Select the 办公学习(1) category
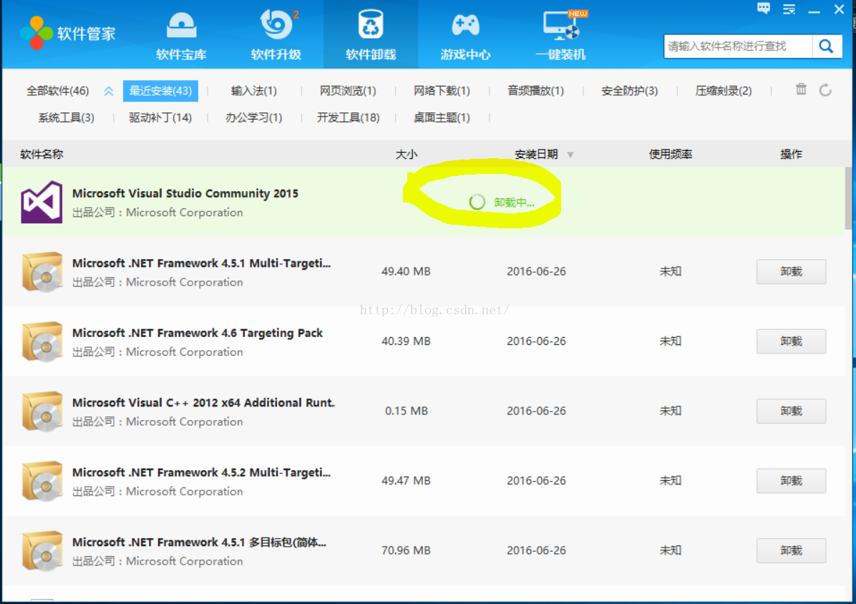 tap(254, 117)
